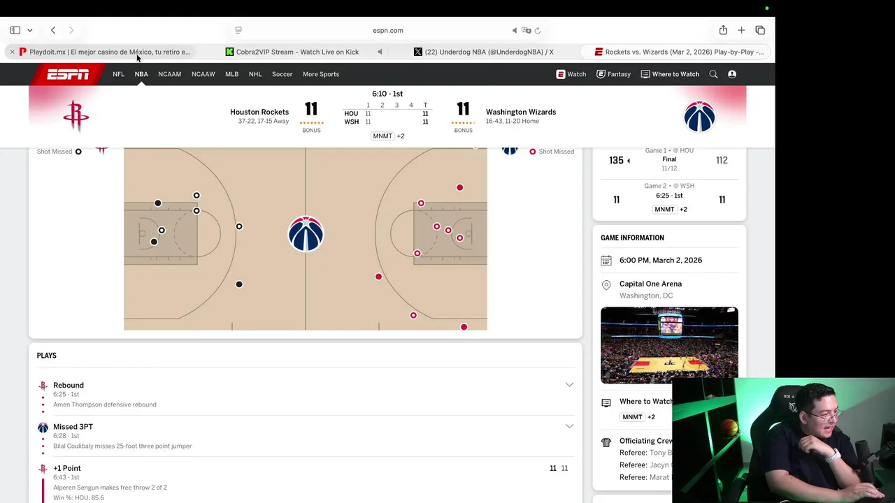Click the browser forward arrow

(x=71, y=30)
